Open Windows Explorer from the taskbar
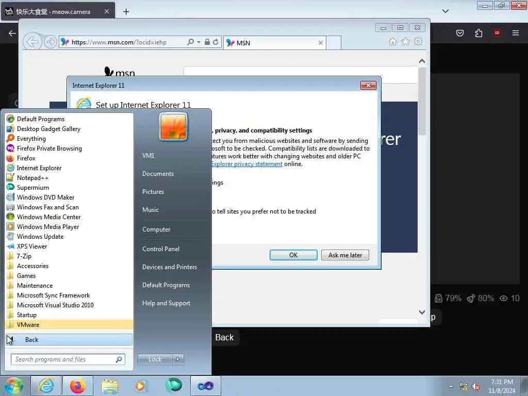This screenshot has width=528, height=396. pos(110,386)
